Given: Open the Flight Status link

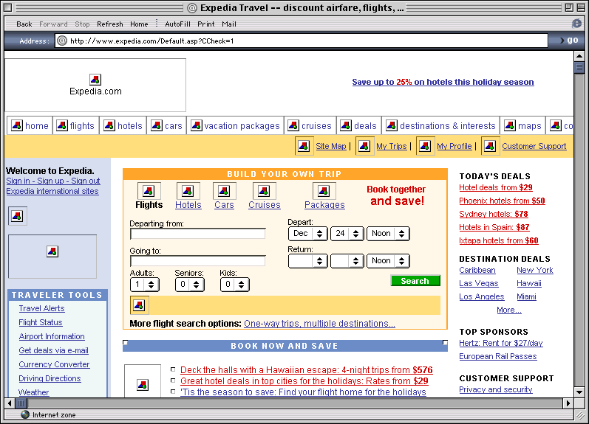Looking at the screenshot, I should click(x=41, y=322).
